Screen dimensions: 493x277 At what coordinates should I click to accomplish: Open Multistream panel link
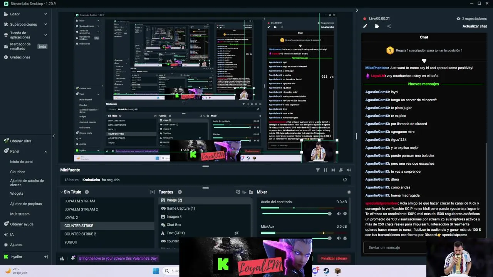click(x=20, y=214)
